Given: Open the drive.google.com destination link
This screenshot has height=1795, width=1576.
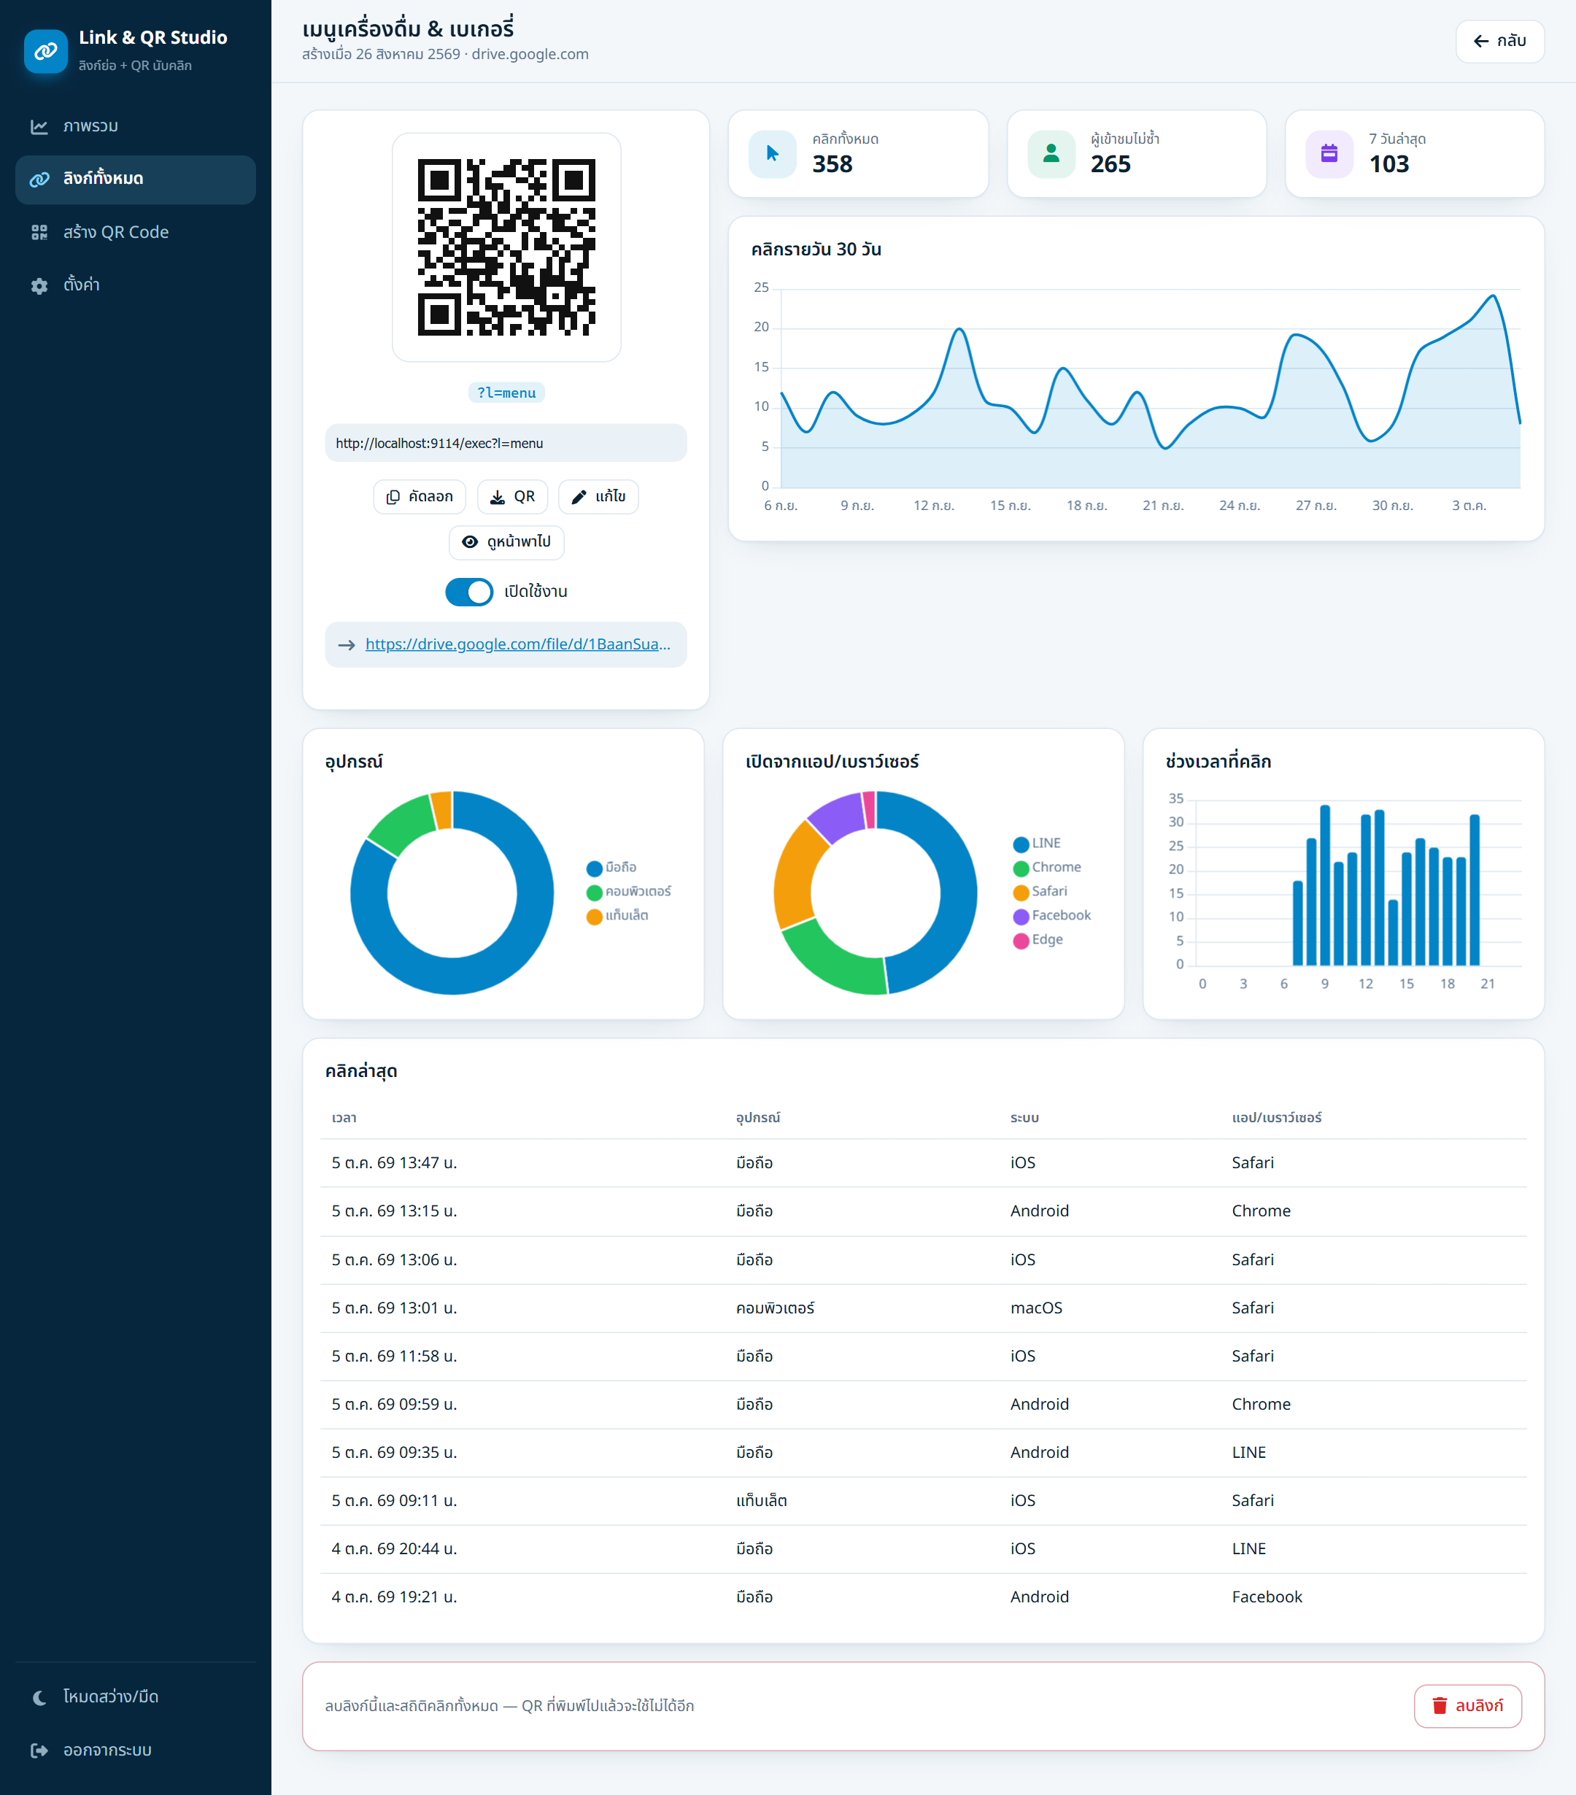Looking at the screenshot, I should point(517,644).
